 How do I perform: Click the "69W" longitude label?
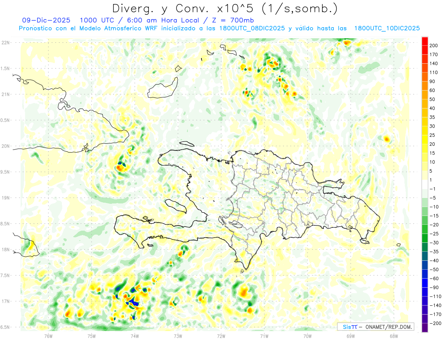coord(351,335)
